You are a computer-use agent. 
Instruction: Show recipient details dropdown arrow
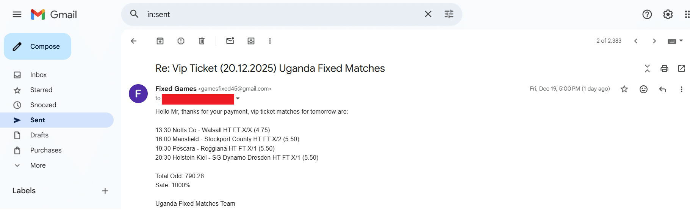[238, 99]
